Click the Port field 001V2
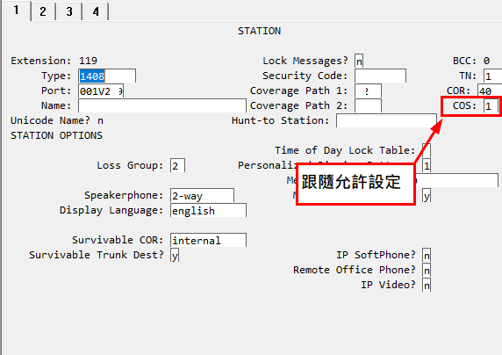Viewport: 502px width, 355px height. click(101, 91)
